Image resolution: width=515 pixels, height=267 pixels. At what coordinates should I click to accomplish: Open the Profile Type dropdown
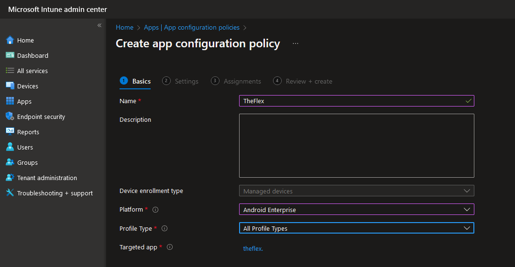coord(356,228)
